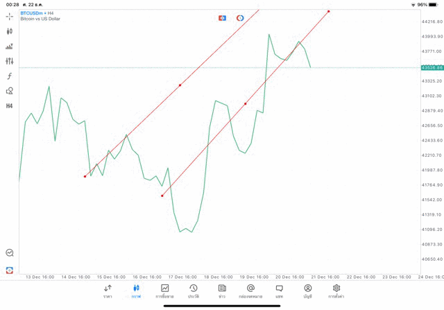Go to Settings (การตั้งค่า) tab
The image size is (444, 310).
click(336, 291)
